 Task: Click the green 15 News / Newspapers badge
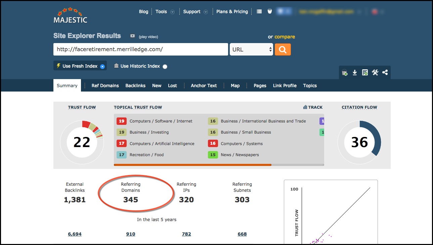213,155
